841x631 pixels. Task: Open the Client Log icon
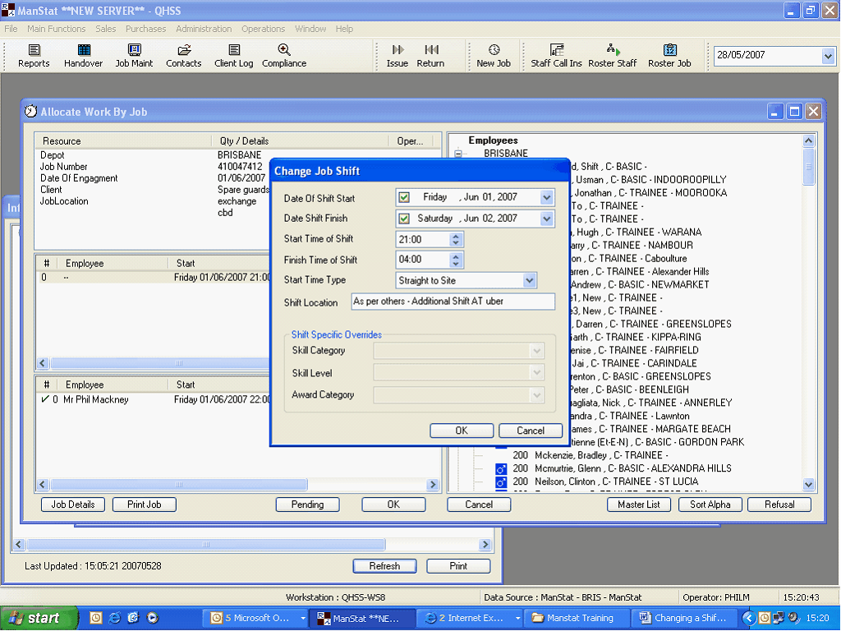[x=234, y=51]
